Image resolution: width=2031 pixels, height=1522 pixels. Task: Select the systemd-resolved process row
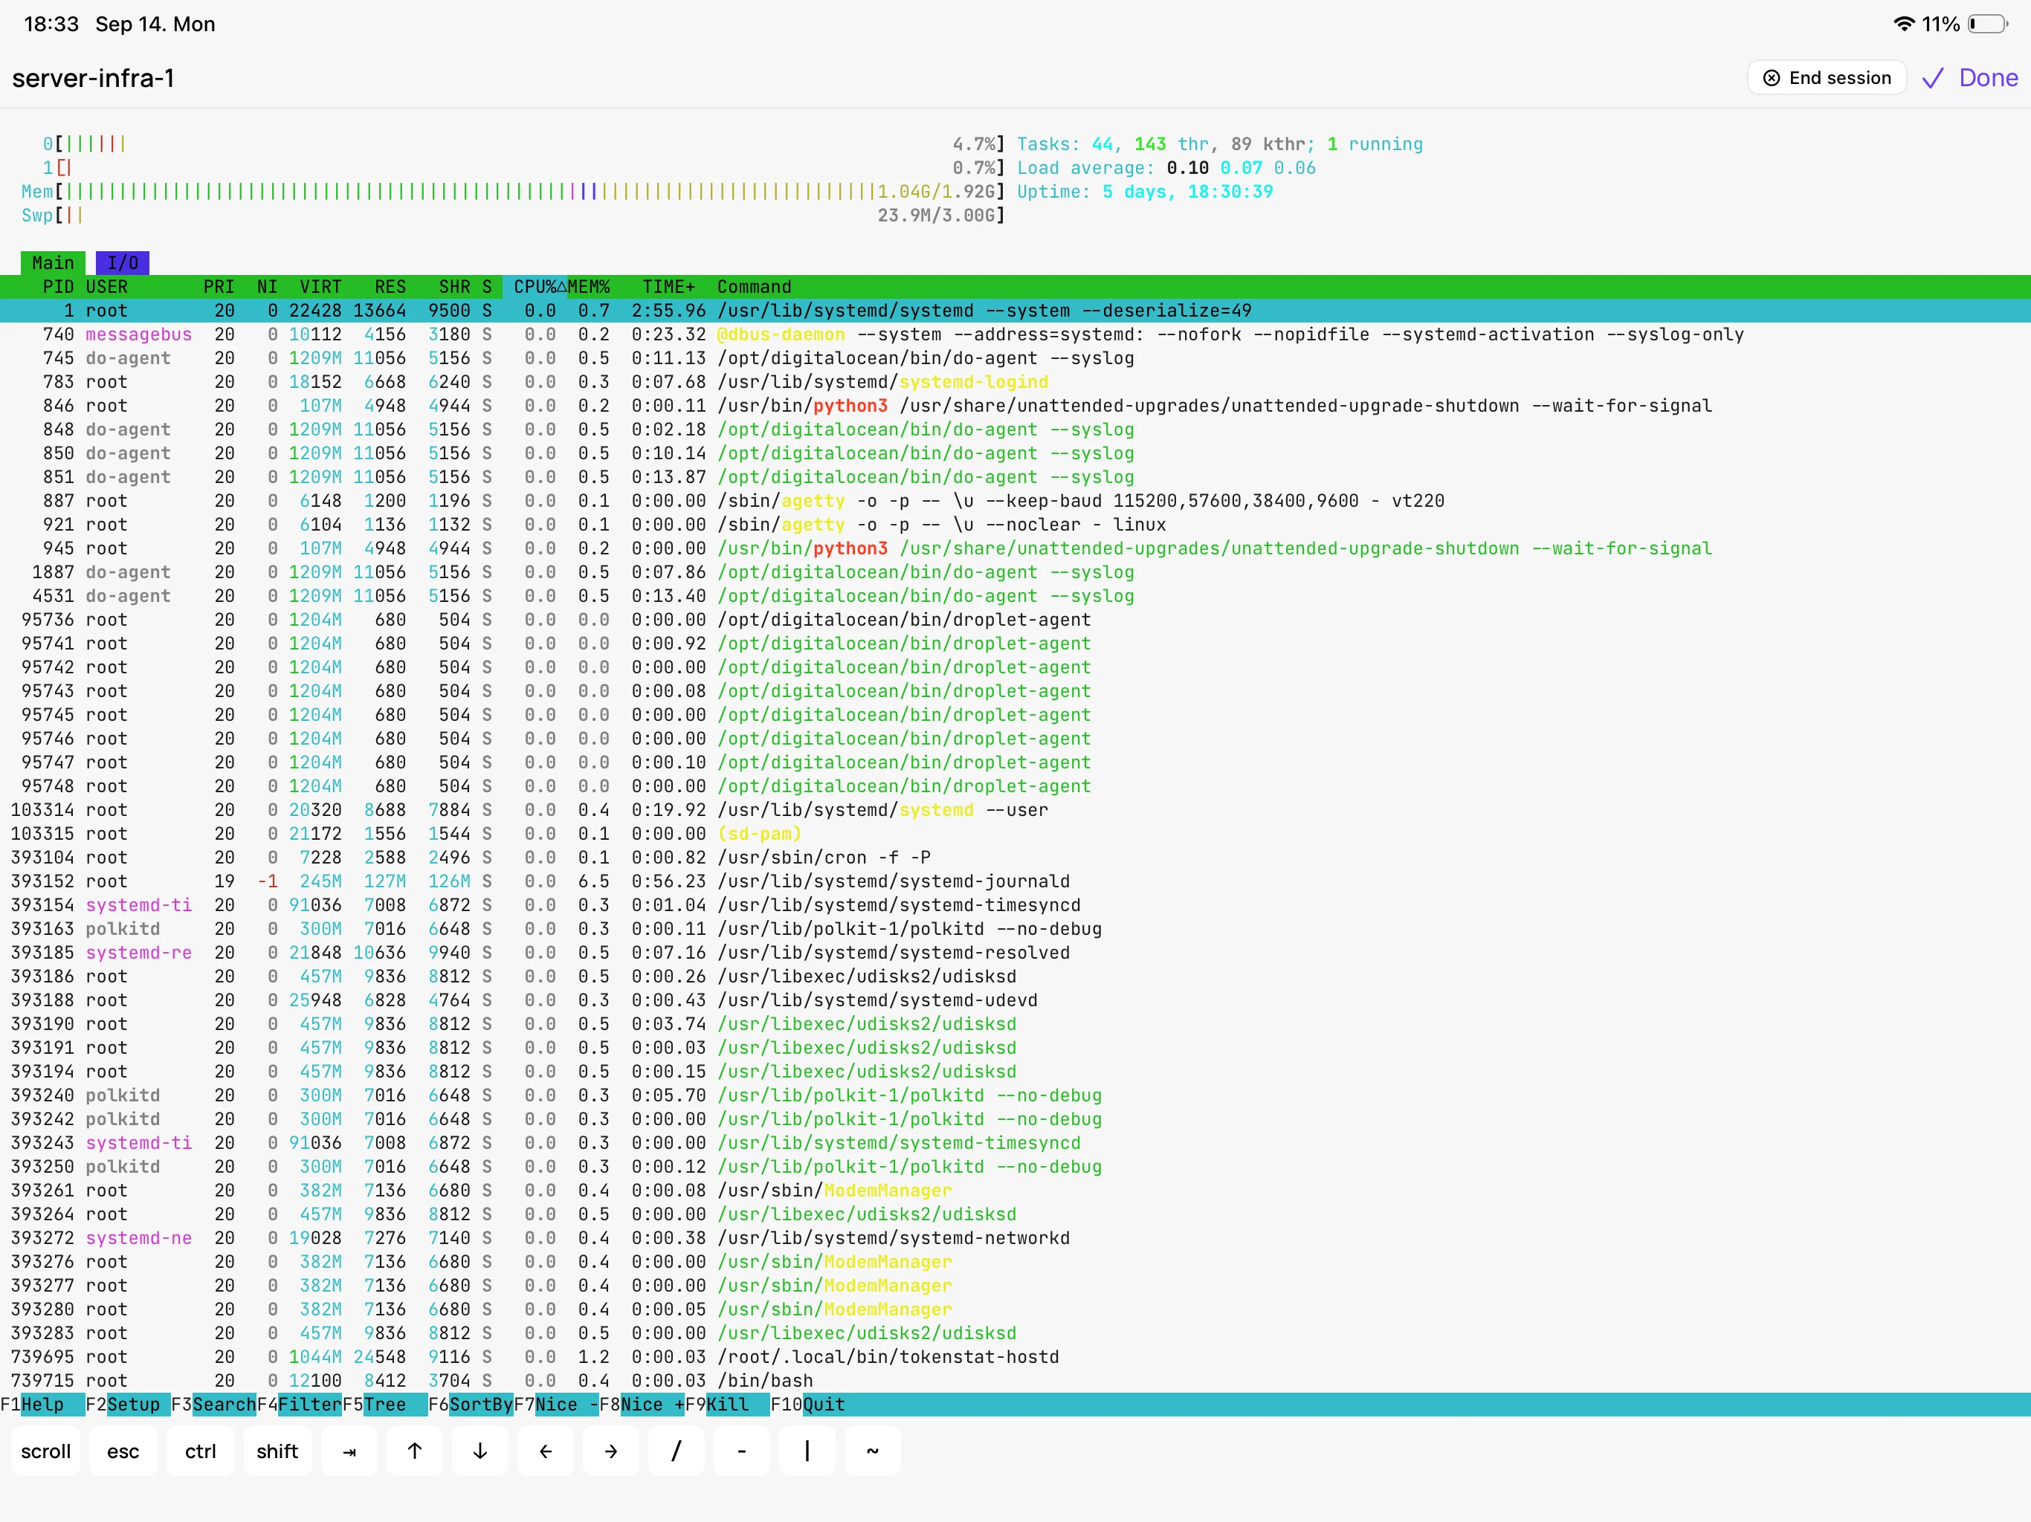[x=1015, y=953]
